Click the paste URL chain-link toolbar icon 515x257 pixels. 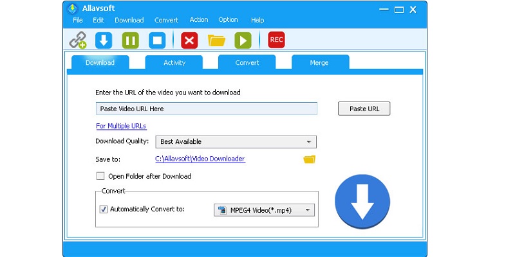[77, 40]
